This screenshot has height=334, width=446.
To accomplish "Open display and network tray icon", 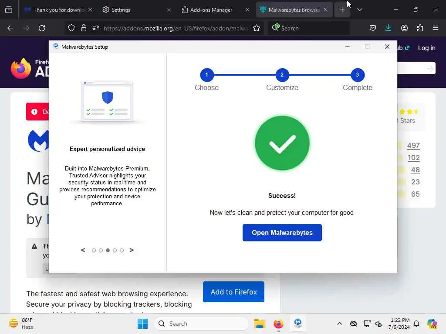I will coord(367,324).
